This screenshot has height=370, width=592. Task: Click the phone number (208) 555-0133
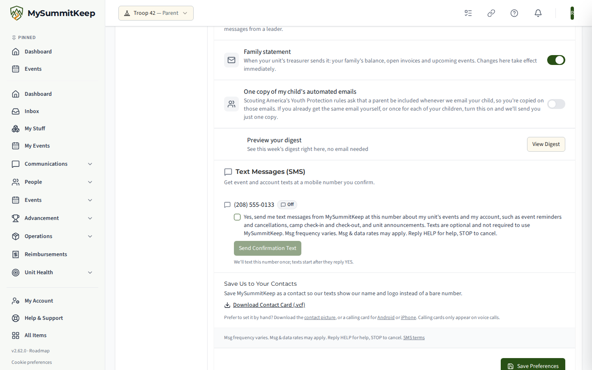pyautogui.click(x=254, y=205)
